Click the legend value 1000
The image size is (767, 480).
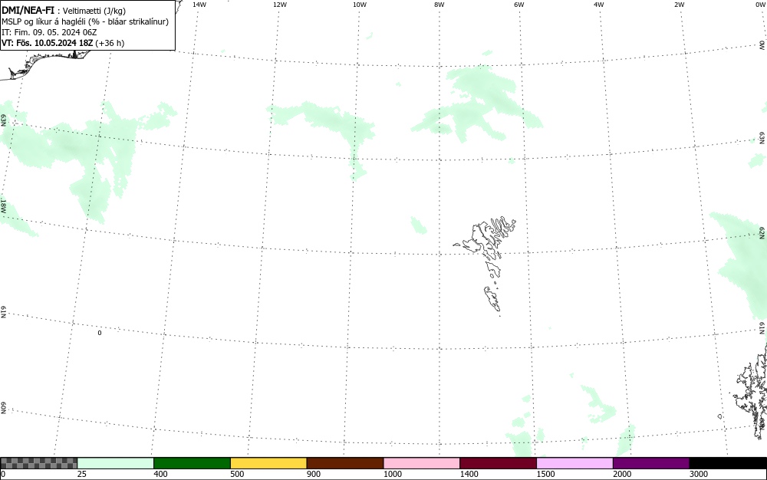(392, 474)
